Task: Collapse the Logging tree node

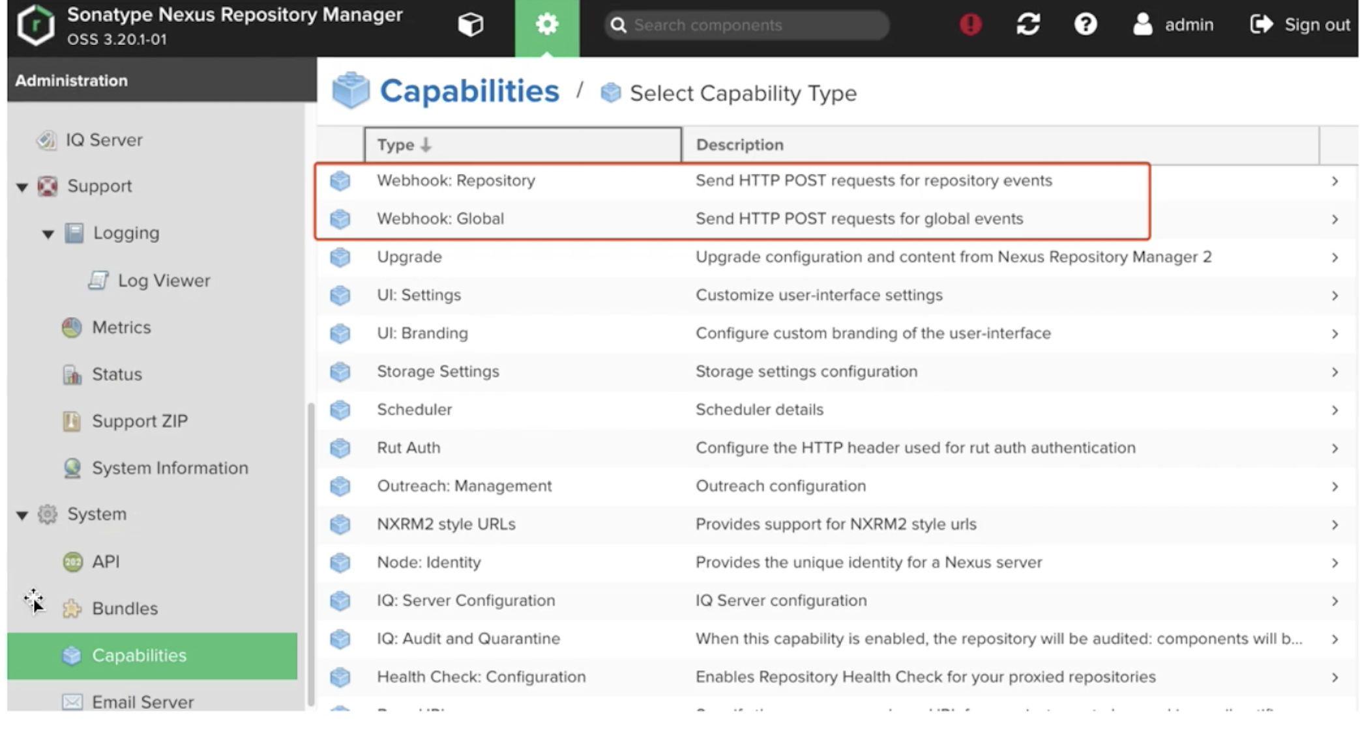Action: click(x=48, y=234)
